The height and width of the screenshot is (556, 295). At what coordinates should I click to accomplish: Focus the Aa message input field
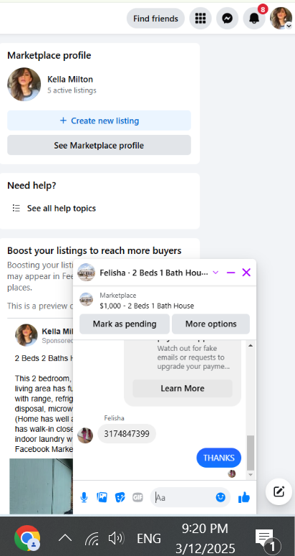pos(184,497)
